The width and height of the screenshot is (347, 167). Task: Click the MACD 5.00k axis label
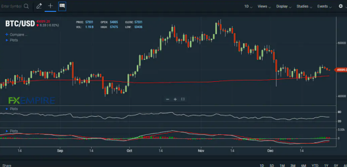[x=341, y=130]
